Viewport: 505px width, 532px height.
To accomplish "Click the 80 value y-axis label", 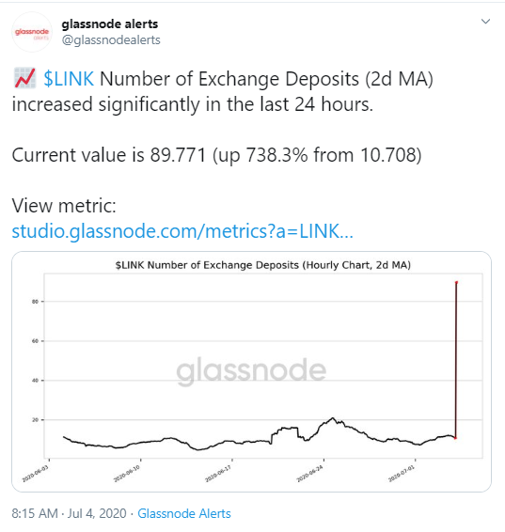I will [35, 302].
